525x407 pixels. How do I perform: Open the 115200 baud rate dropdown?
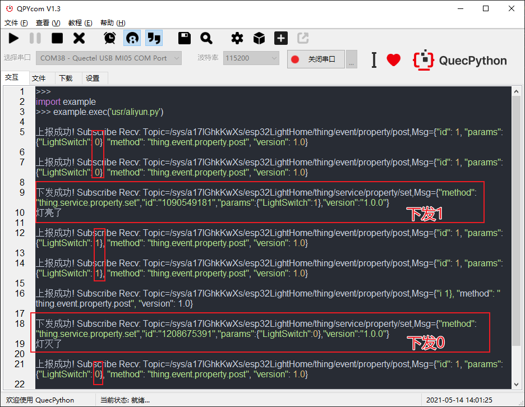tap(251, 58)
